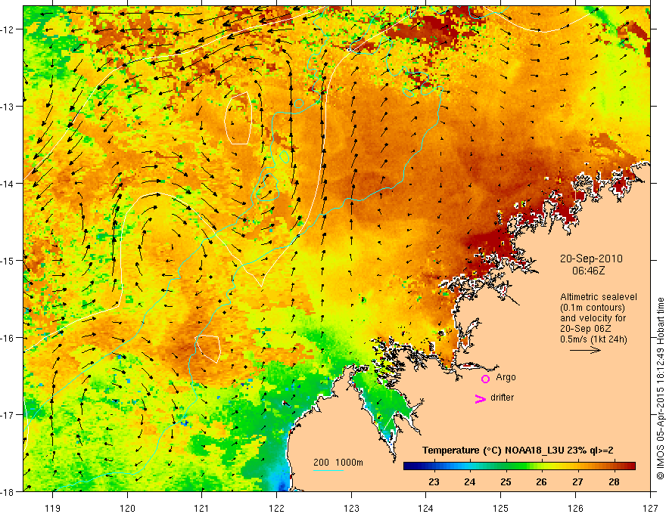Click the "Altimetric sealevel" text line

point(599,297)
